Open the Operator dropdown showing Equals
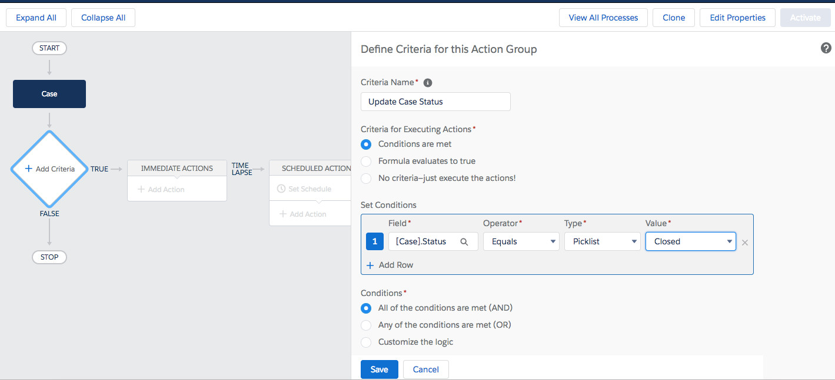The height and width of the screenshot is (380, 835). point(521,241)
